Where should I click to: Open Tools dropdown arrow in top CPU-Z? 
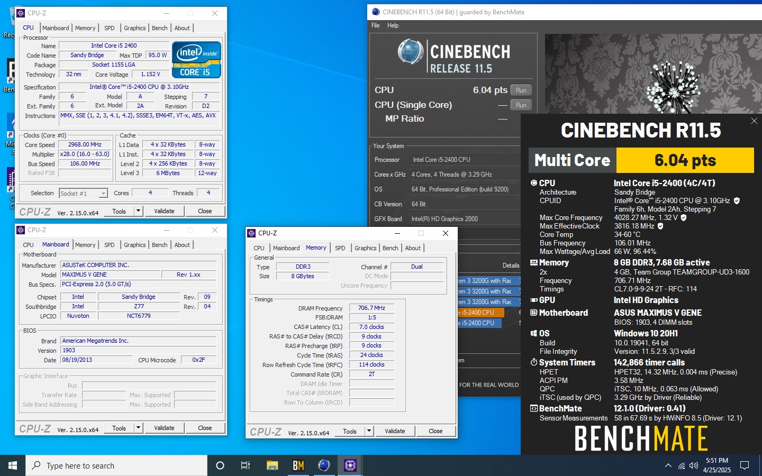pos(138,211)
